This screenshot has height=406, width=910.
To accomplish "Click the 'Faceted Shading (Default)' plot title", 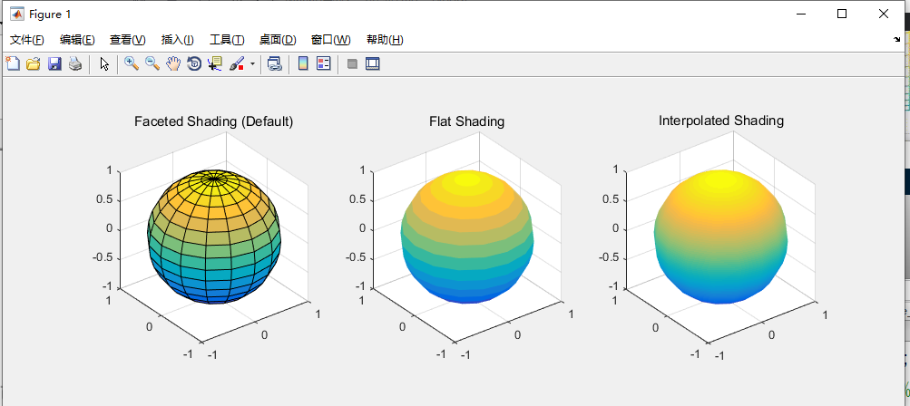I will [x=213, y=121].
